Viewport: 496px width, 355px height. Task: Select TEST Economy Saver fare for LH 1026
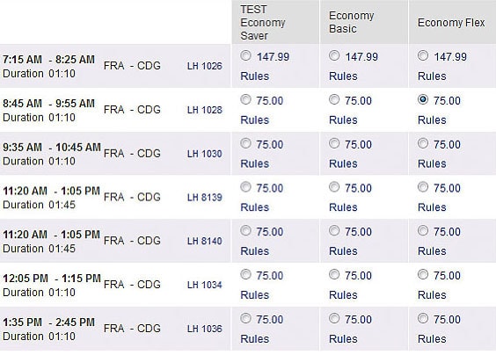tap(245, 55)
